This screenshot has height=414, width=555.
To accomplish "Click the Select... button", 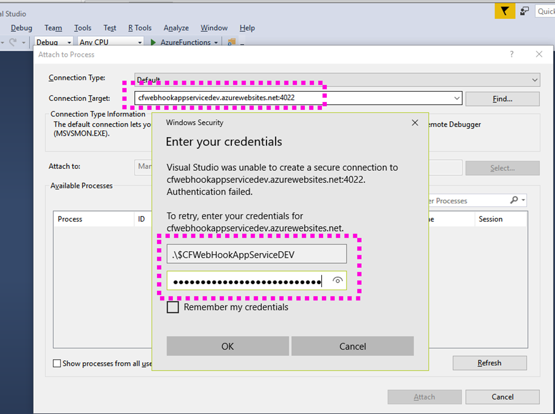I will [502, 168].
